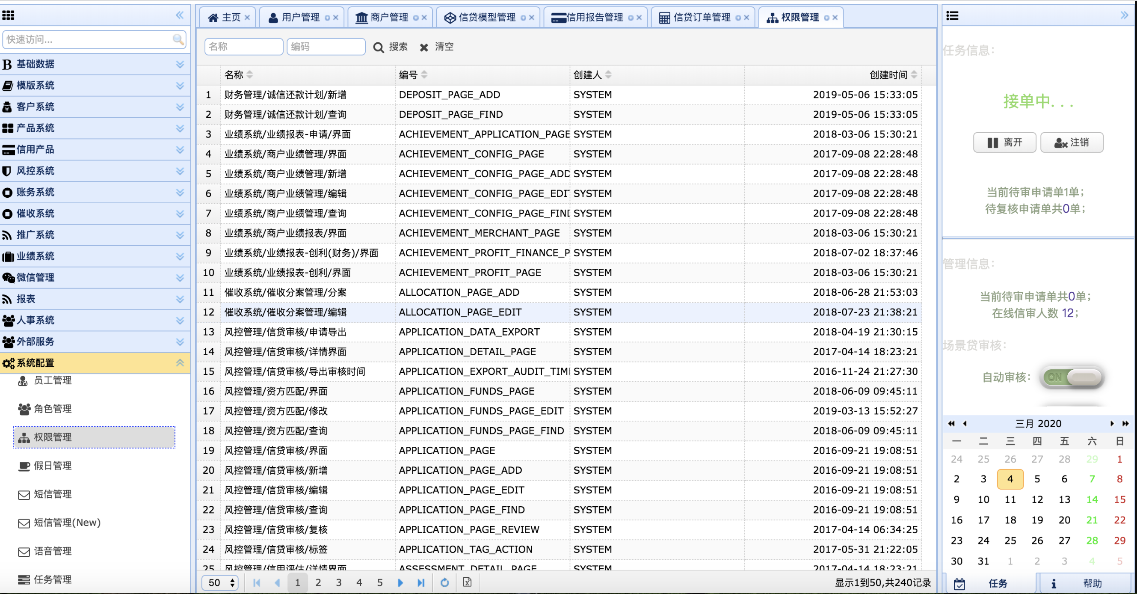1137x594 pixels.
Task: Click the 编码 search input field
Action: [x=326, y=46]
